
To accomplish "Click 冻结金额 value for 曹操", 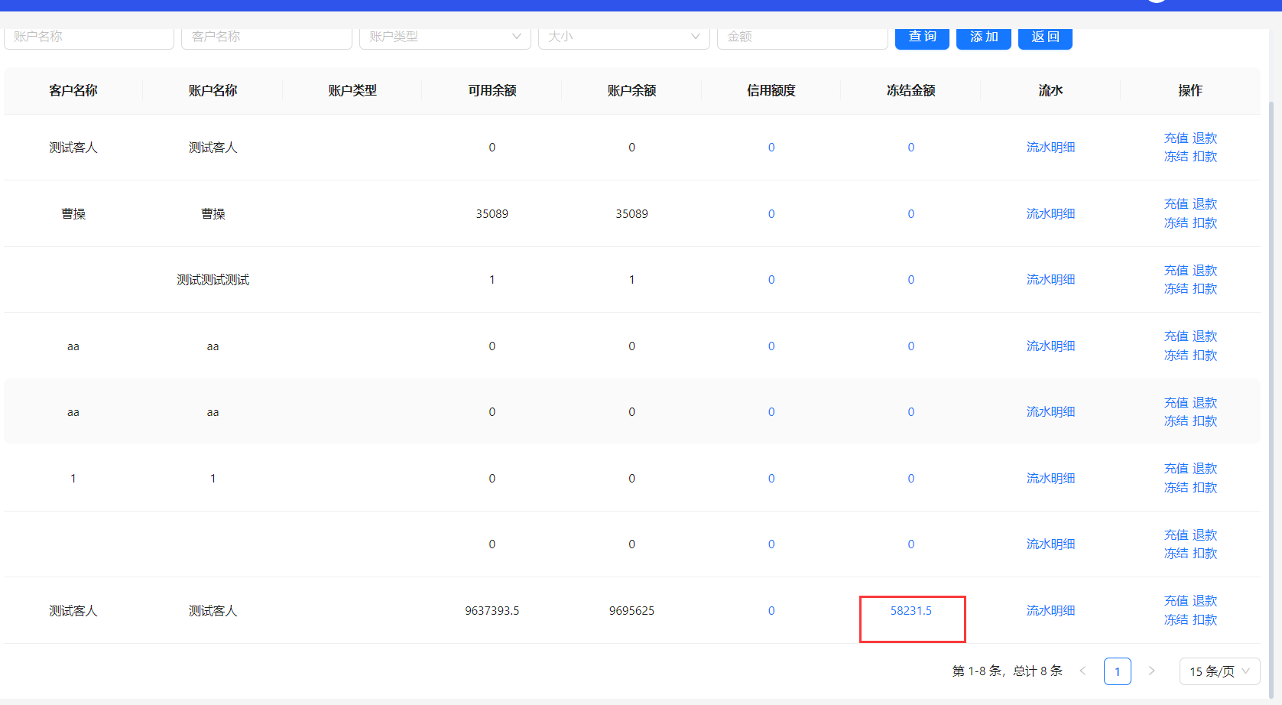I will 911,214.
